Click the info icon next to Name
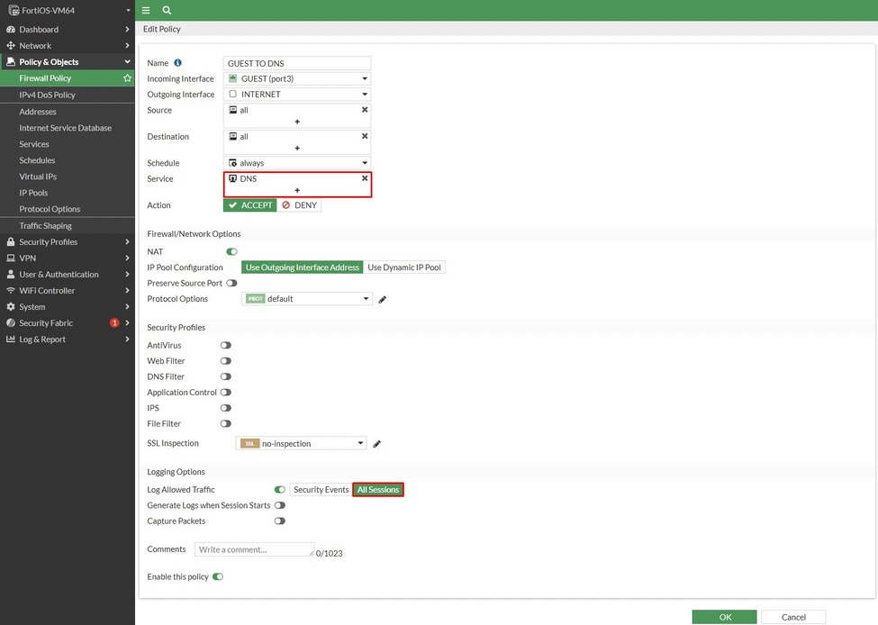878x625 pixels. click(177, 63)
